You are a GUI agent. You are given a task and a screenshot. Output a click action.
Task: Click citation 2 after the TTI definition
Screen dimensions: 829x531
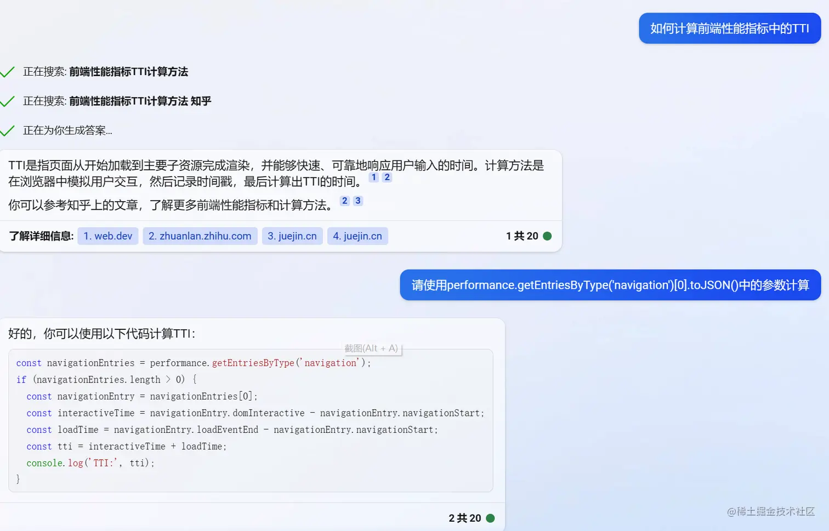[x=387, y=178]
